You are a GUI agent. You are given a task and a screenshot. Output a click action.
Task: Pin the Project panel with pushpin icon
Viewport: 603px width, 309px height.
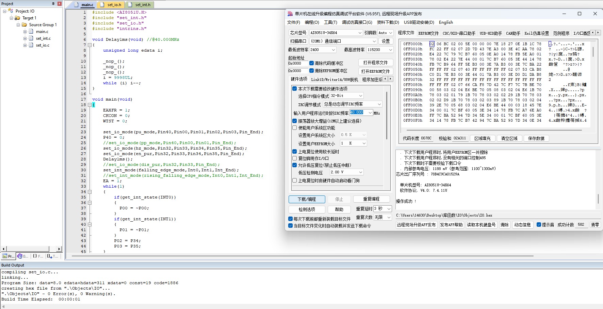(x=53, y=4)
